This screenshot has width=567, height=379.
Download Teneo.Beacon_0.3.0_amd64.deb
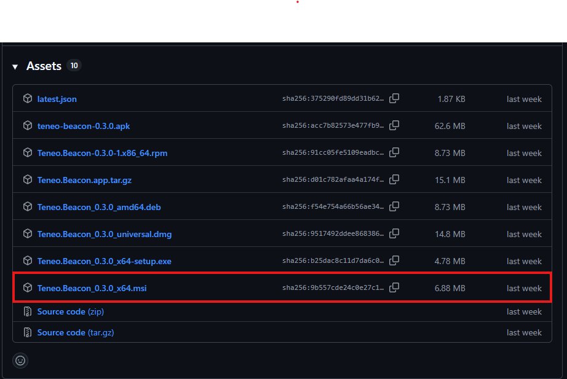click(x=99, y=207)
